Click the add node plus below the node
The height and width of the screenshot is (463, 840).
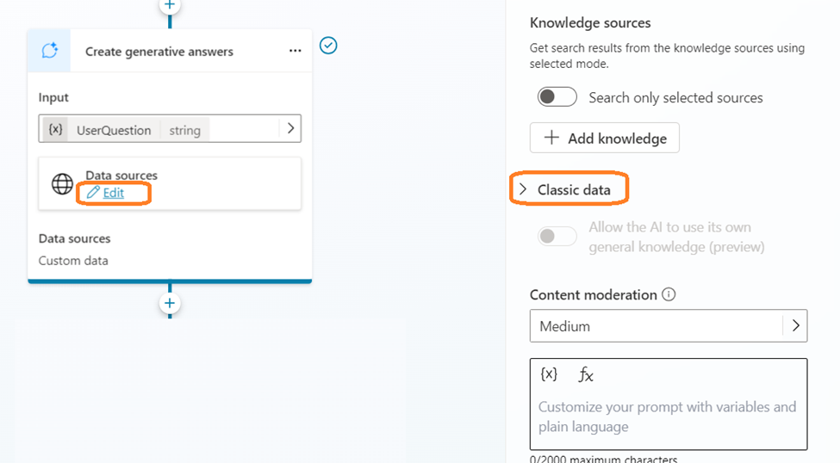(170, 303)
